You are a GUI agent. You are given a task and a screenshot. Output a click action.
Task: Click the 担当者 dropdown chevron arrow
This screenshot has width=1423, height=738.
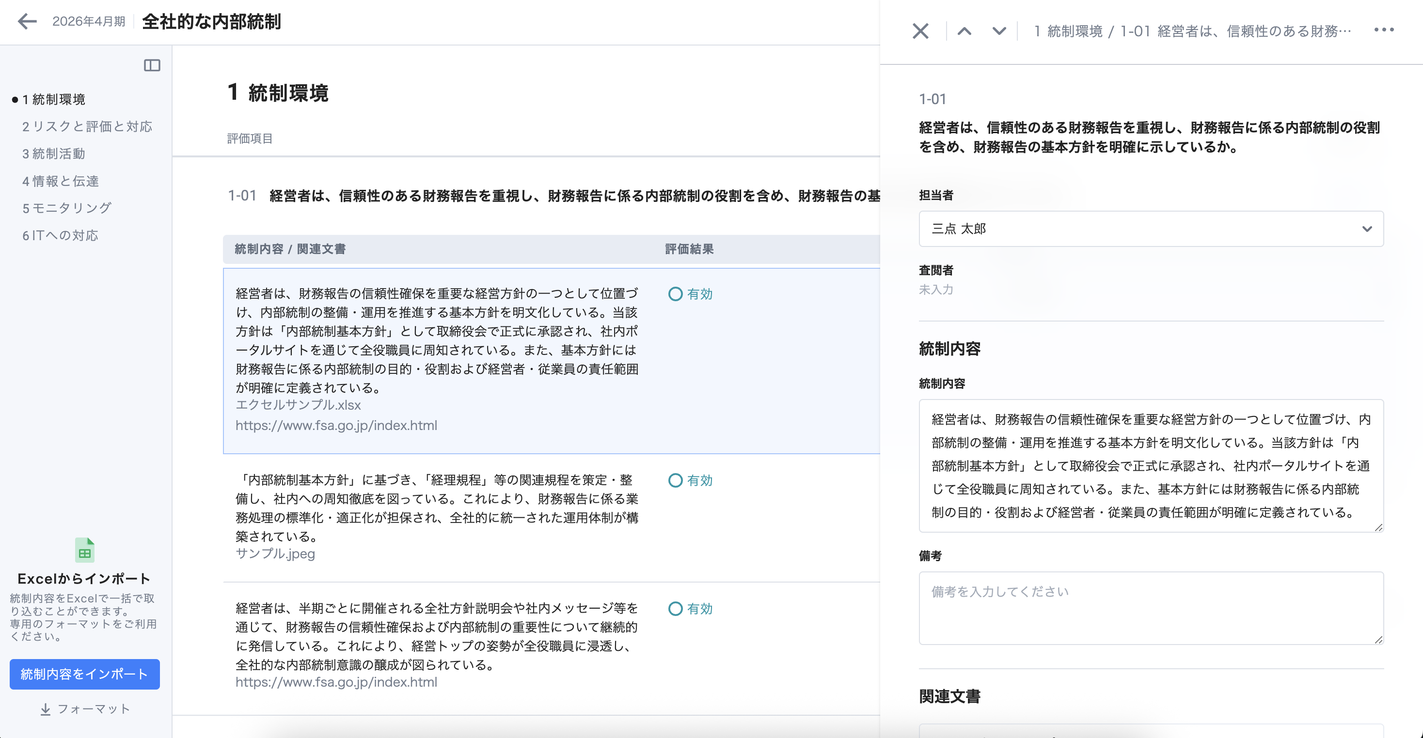[1367, 229]
